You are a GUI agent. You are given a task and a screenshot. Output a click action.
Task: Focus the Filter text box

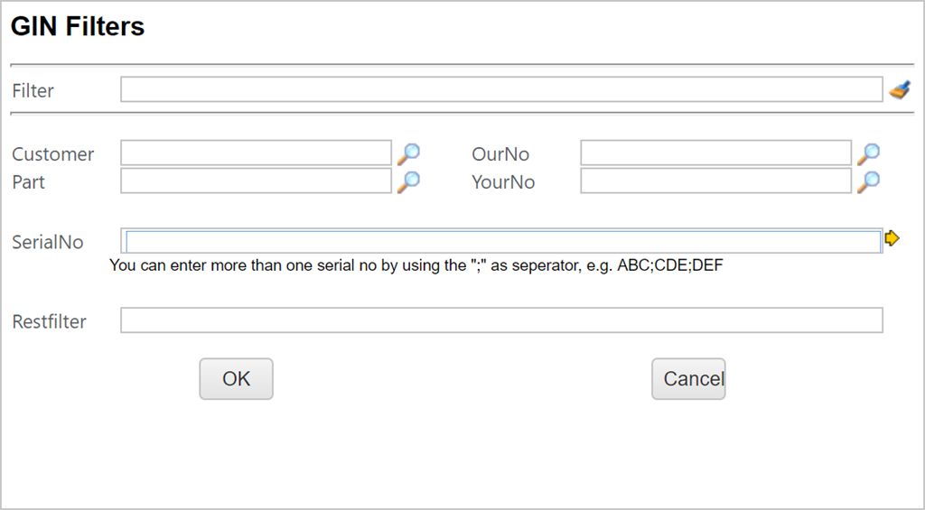coord(500,89)
